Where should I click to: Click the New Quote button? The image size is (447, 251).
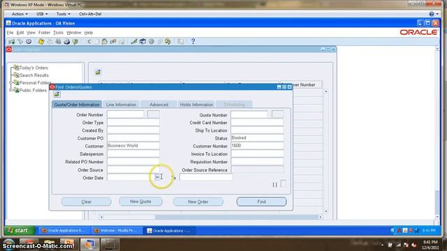coord(140,201)
